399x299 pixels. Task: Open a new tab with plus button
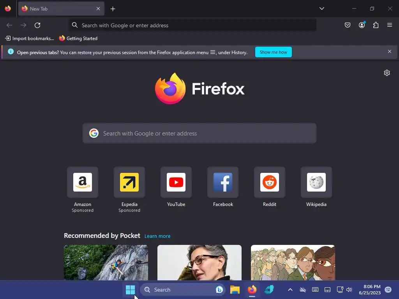[x=113, y=9]
